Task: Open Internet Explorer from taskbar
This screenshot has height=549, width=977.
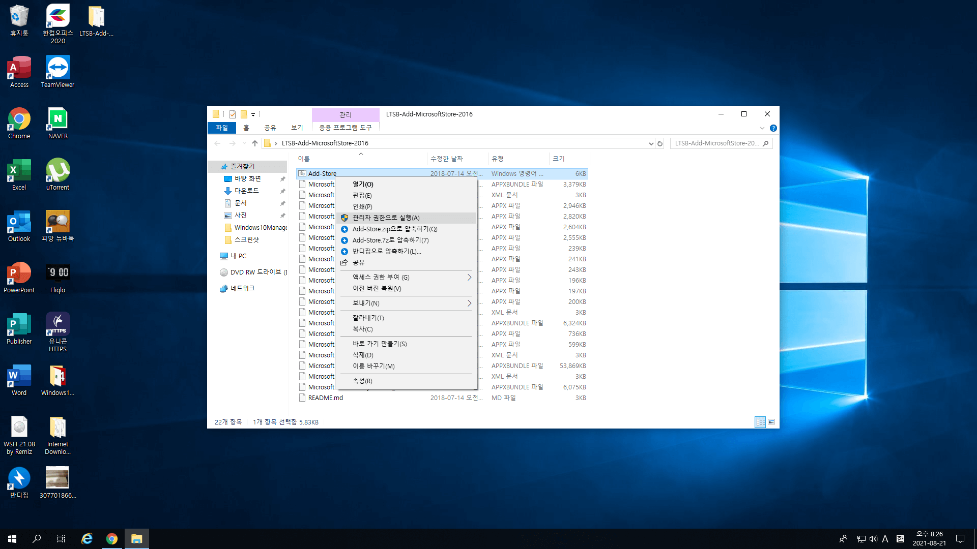Action: point(87,539)
